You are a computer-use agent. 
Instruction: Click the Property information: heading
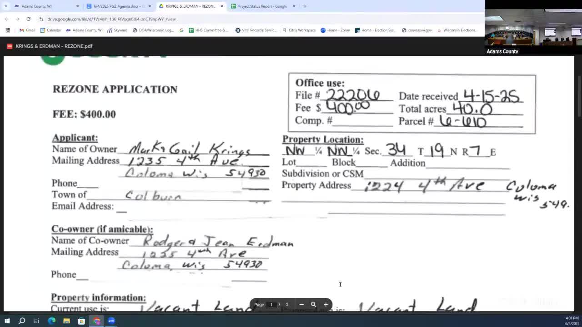pyautogui.click(x=98, y=297)
